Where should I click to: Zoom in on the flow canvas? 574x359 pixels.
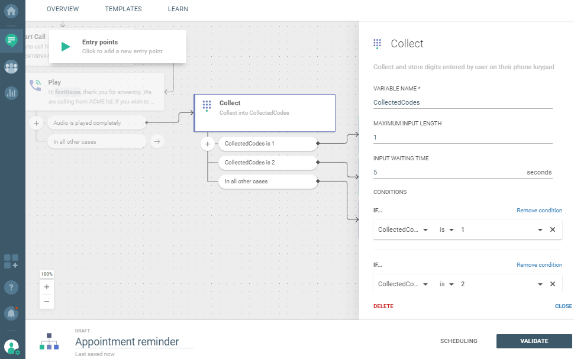click(47, 287)
